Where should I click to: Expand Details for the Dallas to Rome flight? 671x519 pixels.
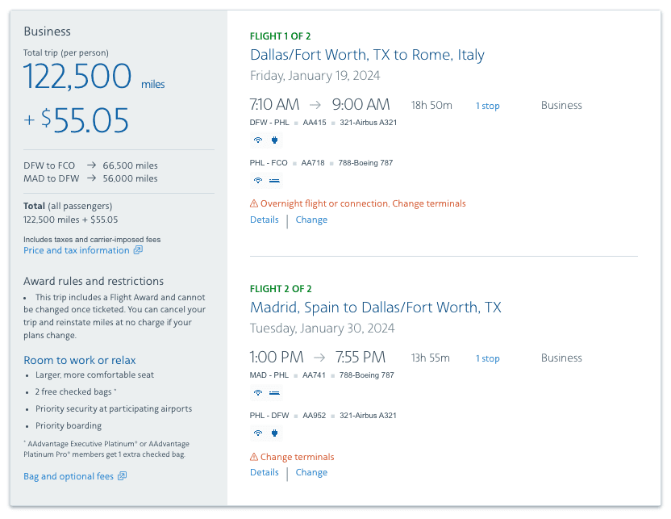point(264,219)
